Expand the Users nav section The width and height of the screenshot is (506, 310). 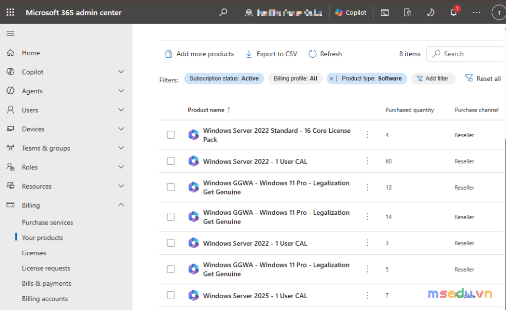[x=121, y=110]
